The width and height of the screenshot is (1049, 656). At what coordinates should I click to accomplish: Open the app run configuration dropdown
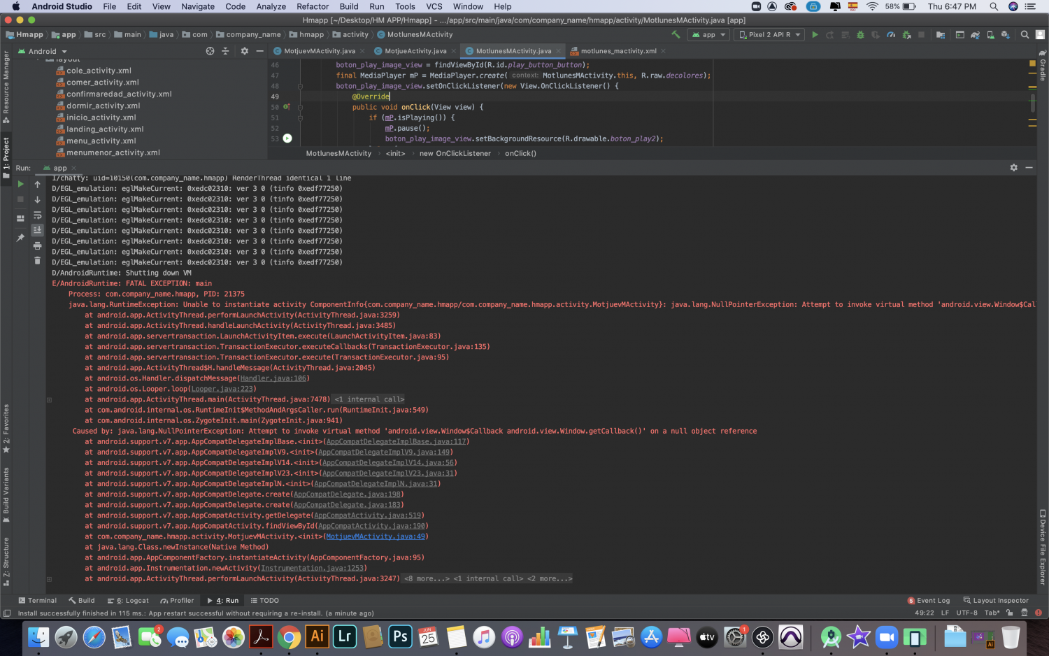[708, 34]
